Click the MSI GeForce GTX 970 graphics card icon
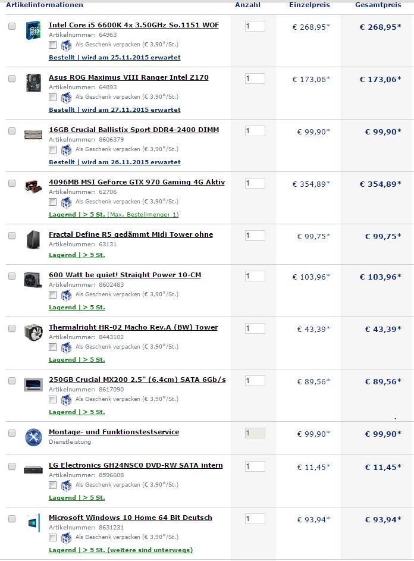Screen dimensions: 414x561 (x=33, y=187)
